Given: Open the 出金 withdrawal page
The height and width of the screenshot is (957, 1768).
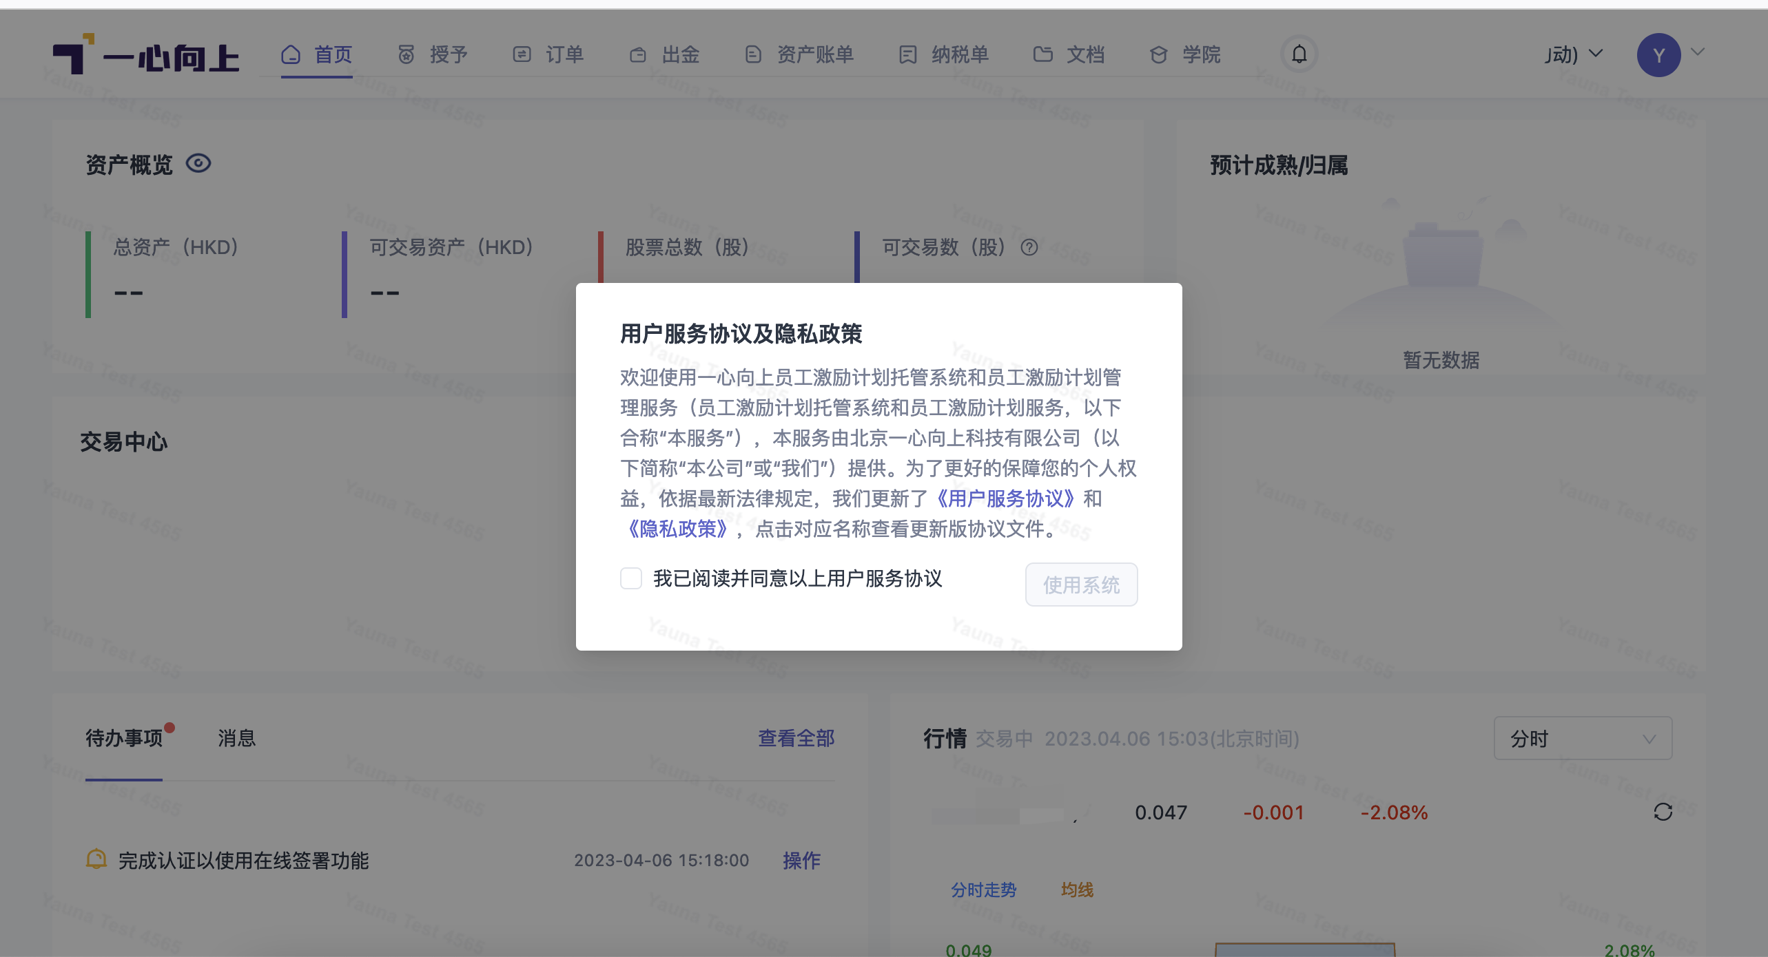Looking at the screenshot, I should pyautogui.click(x=664, y=54).
